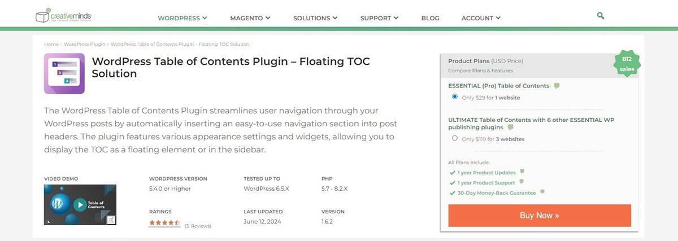678x241 pixels.
Task: Open the Blog menu item
Action: click(x=430, y=18)
